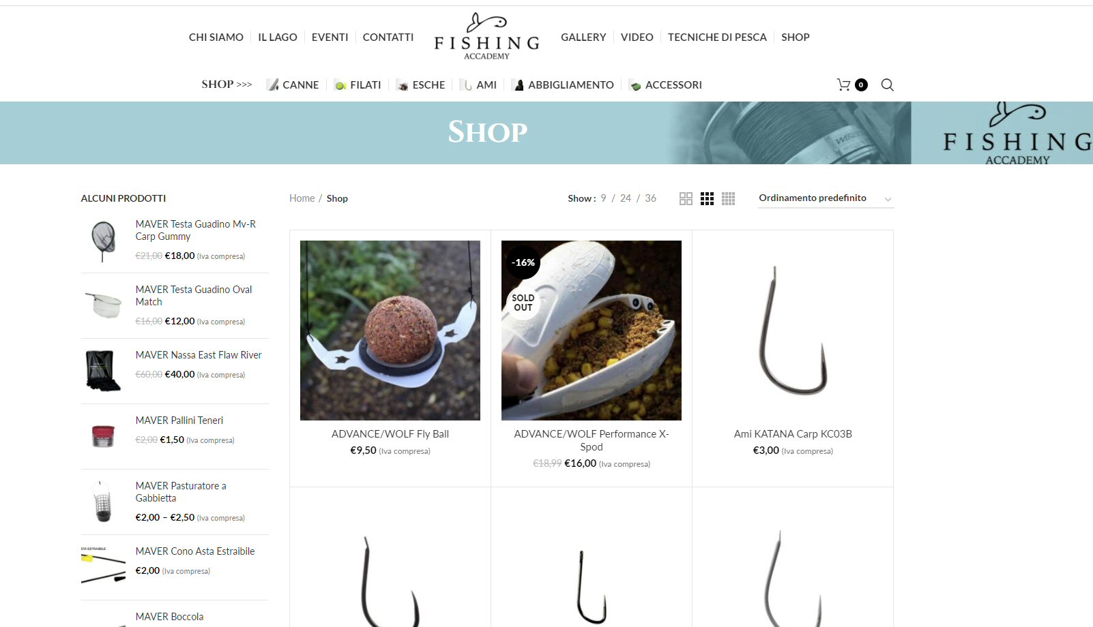Switch to four-column grid view icon
The width and height of the screenshot is (1093, 627).
(728, 198)
